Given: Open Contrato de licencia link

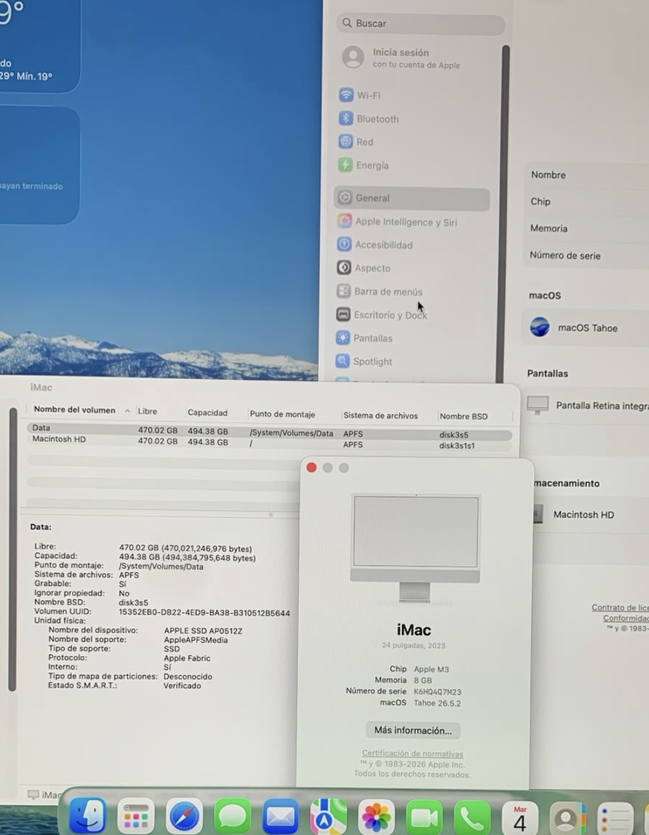Looking at the screenshot, I should (620, 608).
